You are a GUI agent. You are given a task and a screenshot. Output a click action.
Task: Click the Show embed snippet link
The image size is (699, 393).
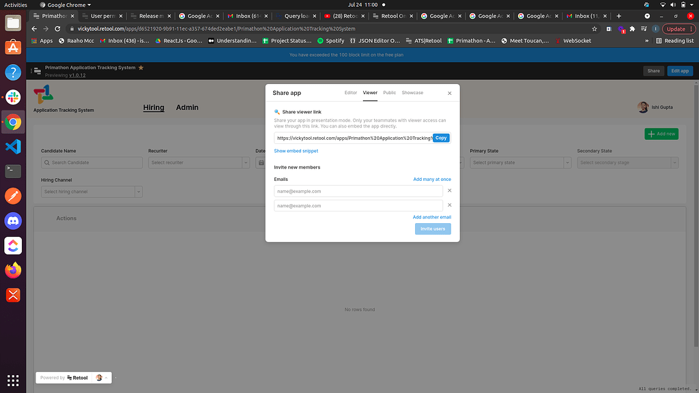pyautogui.click(x=296, y=151)
